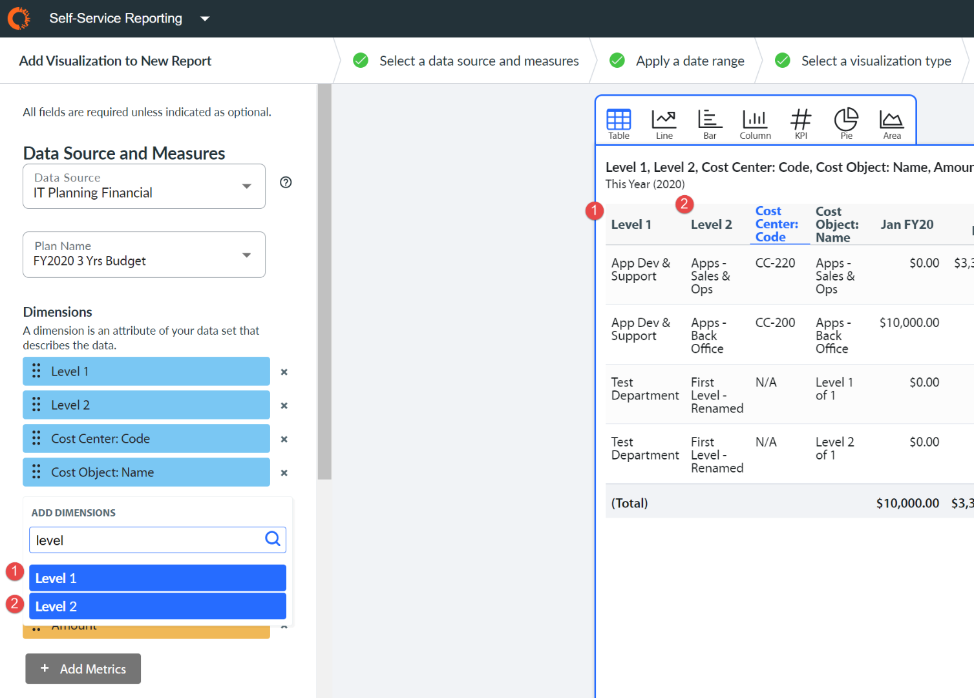Remove the Level 1 dimension
The height and width of the screenshot is (698, 974).
click(x=284, y=372)
